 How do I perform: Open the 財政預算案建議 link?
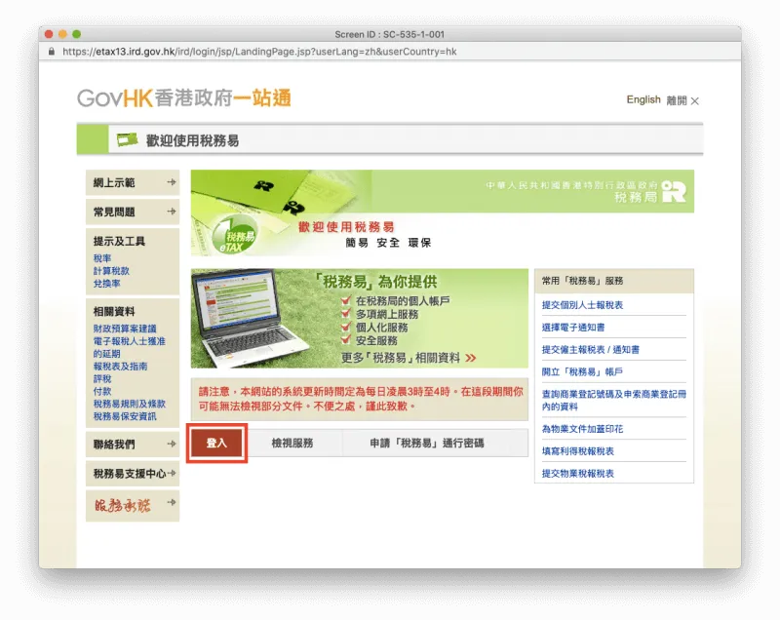click(125, 329)
